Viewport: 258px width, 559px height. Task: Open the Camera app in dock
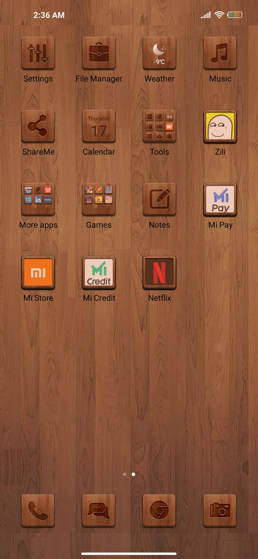pyautogui.click(x=220, y=511)
